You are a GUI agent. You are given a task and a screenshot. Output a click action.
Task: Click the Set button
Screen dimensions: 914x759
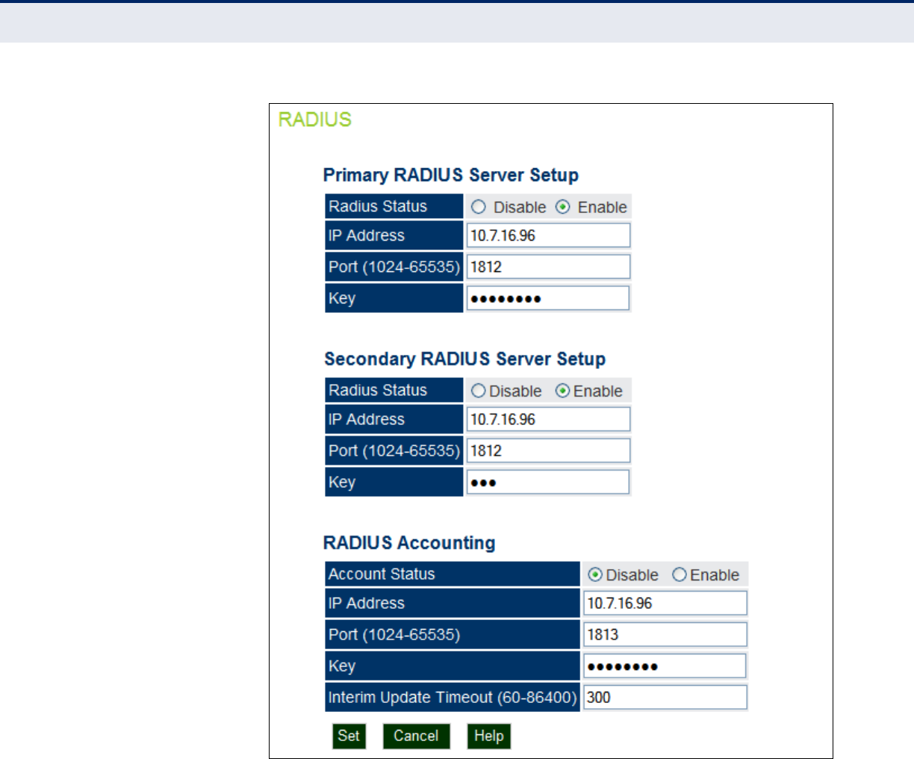(349, 736)
